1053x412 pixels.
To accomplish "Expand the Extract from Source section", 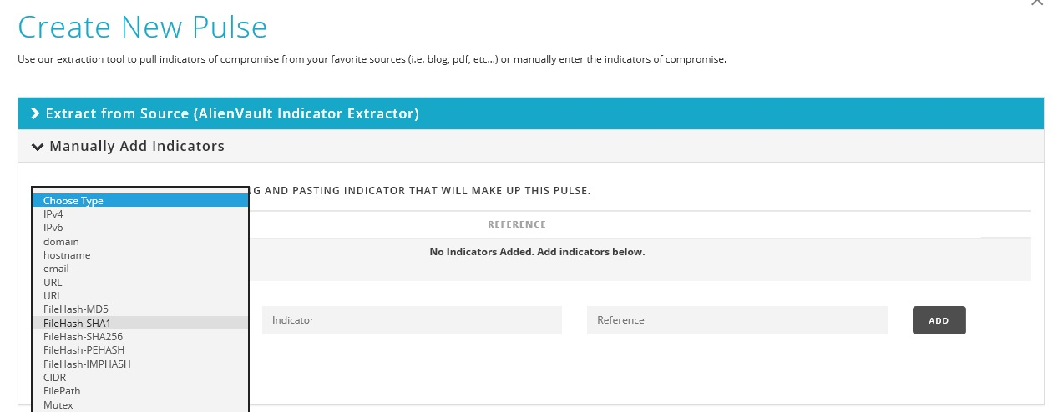I will pyautogui.click(x=225, y=113).
